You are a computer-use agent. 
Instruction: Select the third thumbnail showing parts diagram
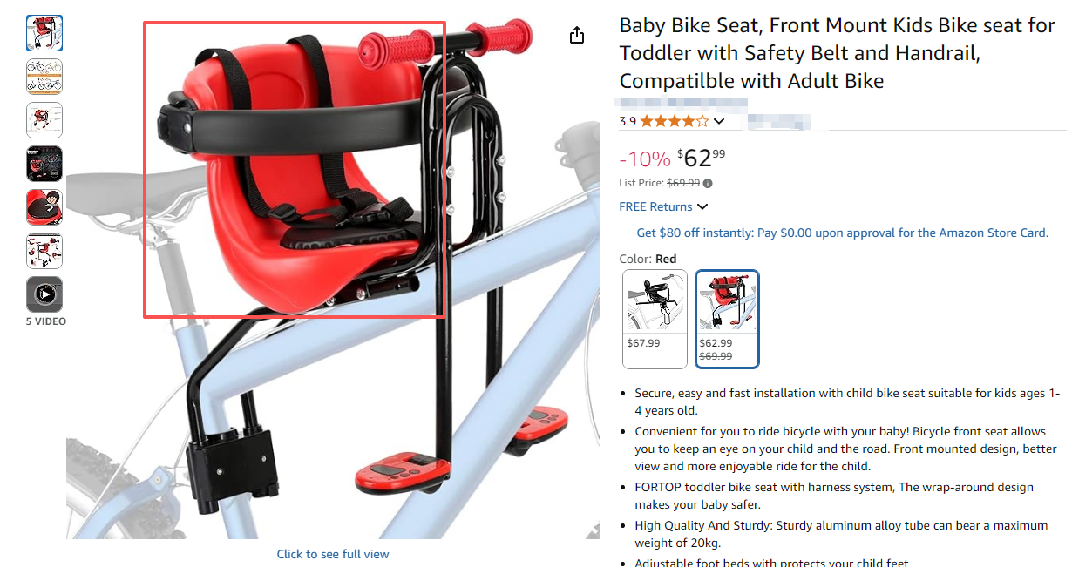tap(44, 120)
